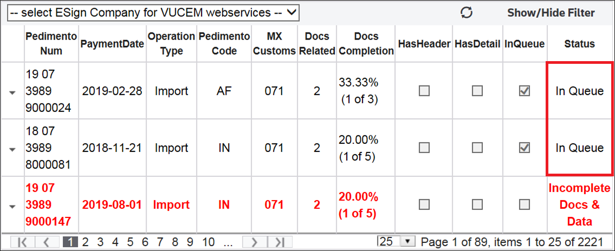Screen dimensions: 615x251
Task: Sort by Status column header
Action: click(x=579, y=44)
